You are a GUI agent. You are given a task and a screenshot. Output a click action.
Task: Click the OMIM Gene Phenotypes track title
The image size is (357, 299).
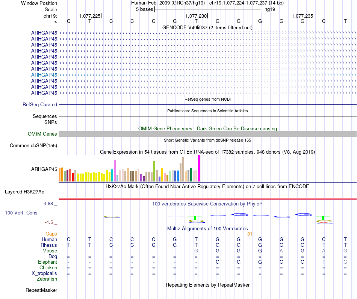point(208,128)
